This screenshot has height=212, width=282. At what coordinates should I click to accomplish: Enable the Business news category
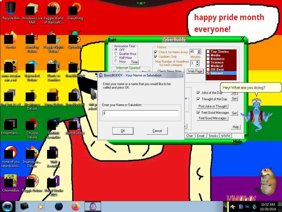(208, 59)
